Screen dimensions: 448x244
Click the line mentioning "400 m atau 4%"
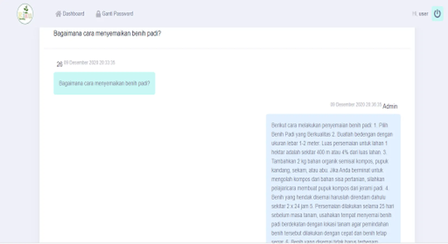[329, 152]
